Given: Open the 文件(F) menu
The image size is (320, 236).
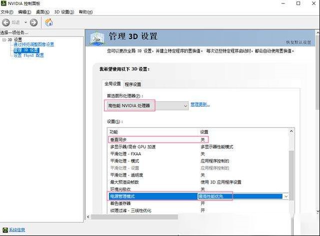Looking at the screenshot, I should click(x=6, y=12).
